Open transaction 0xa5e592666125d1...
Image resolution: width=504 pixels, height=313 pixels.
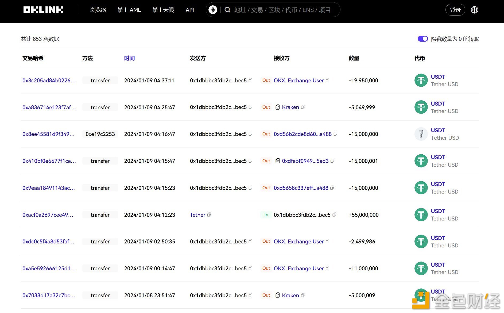coord(49,268)
